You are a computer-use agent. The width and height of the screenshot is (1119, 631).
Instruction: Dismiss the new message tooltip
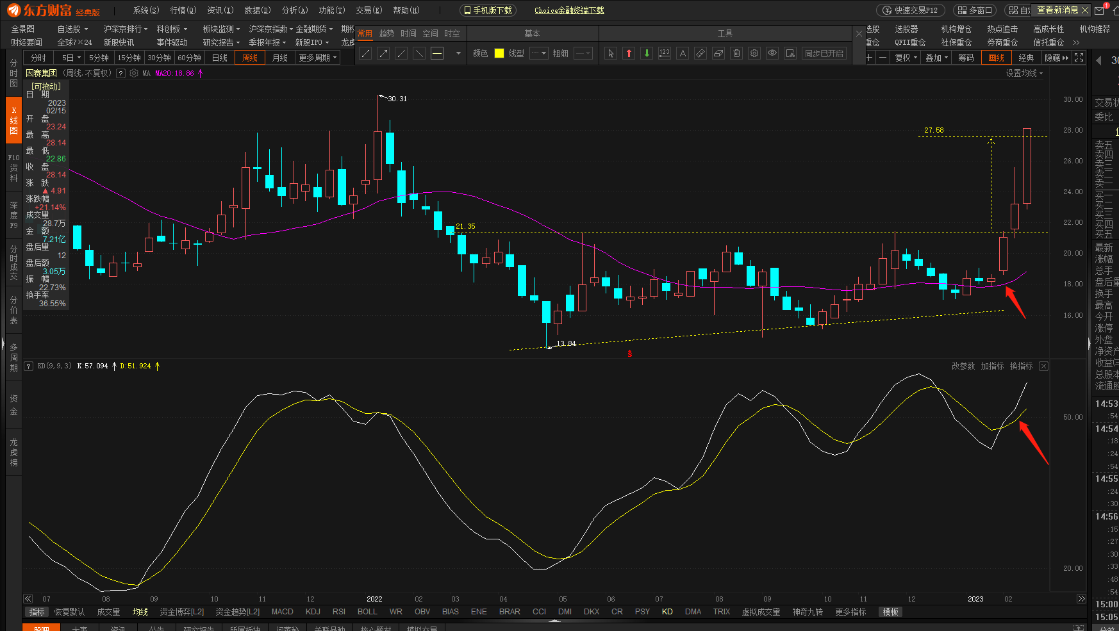pyautogui.click(x=1084, y=10)
